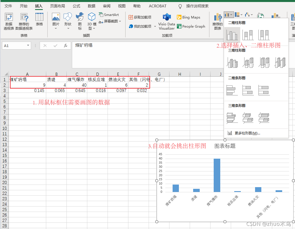Choose the first 三维柱形图 chart style
The height and width of the screenshot is (229, 295).
[232, 62]
